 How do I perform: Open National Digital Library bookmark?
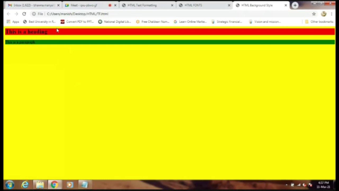(x=115, y=22)
